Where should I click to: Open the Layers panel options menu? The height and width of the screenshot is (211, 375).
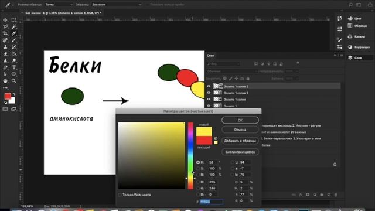[342, 55]
